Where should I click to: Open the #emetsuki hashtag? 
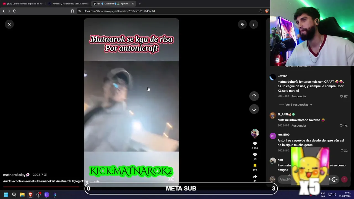32,181
